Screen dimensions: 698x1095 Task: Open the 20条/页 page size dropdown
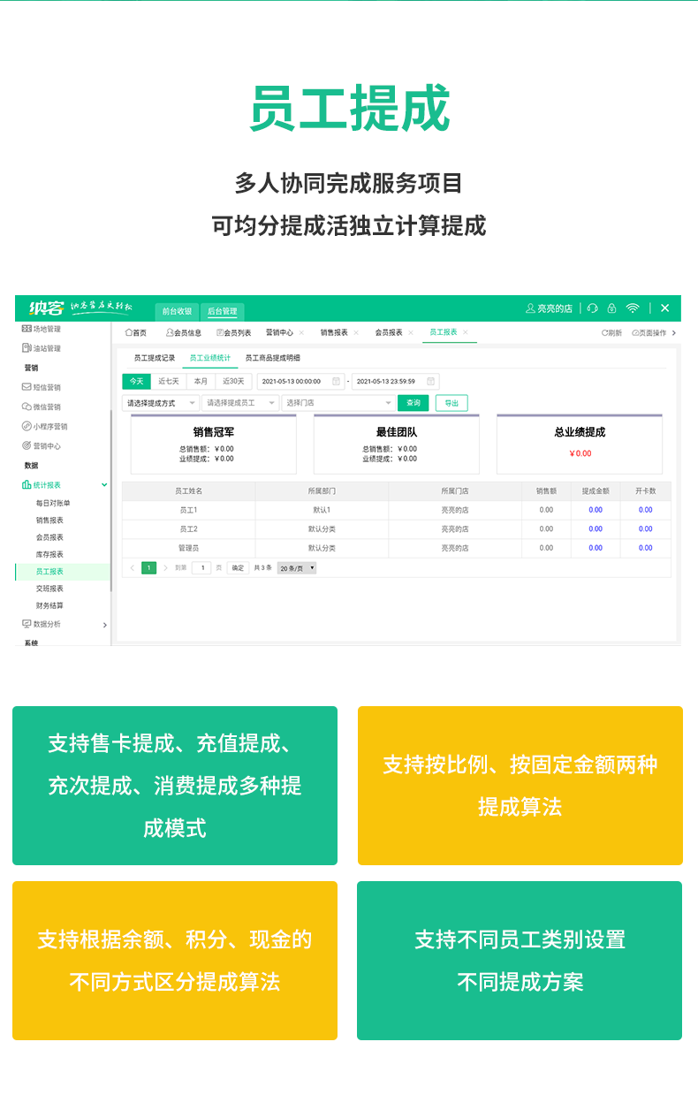[x=297, y=568]
